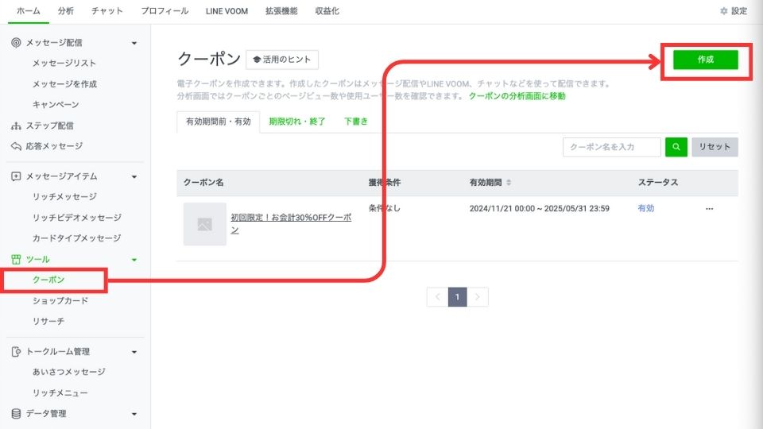This screenshot has height=429, width=763.
Task: Click the クーポン名を入力 search field
Action: click(611, 147)
